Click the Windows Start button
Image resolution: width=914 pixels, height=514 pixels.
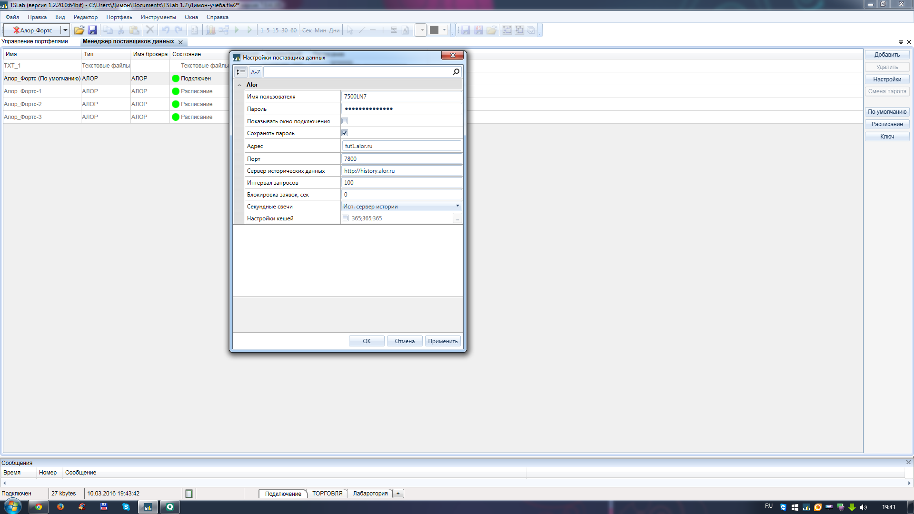point(12,506)
